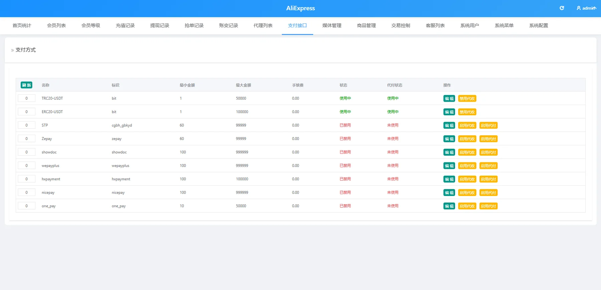This screenshot has height=290, width=601.
Task: Click the sort-order field for showdoc
Action: tap(27, 152)
